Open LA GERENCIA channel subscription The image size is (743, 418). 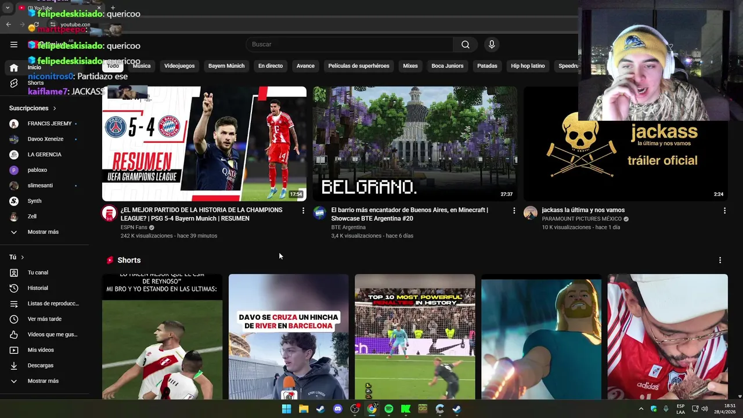click(x=44, y=155)
